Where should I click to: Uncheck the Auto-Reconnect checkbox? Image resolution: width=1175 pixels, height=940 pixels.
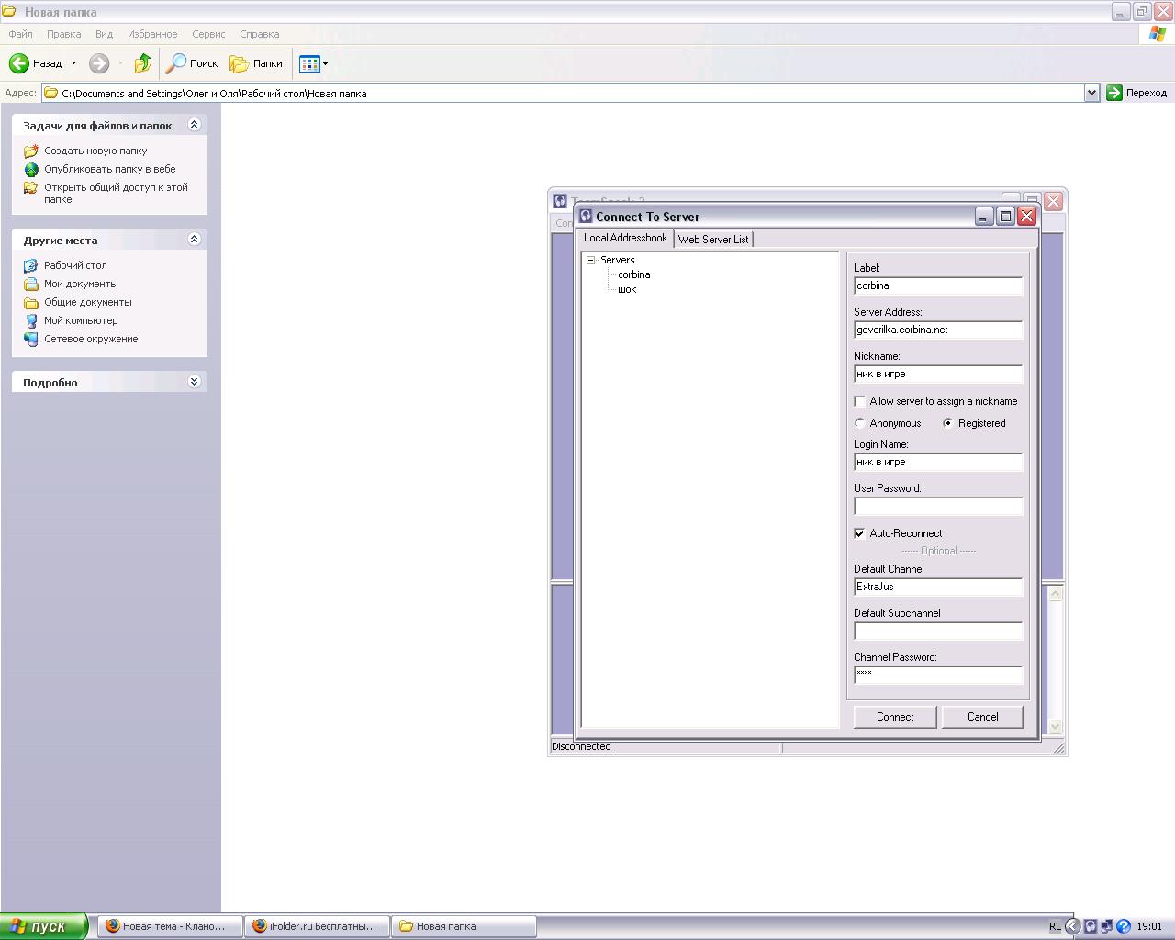[x=859, y=533]
